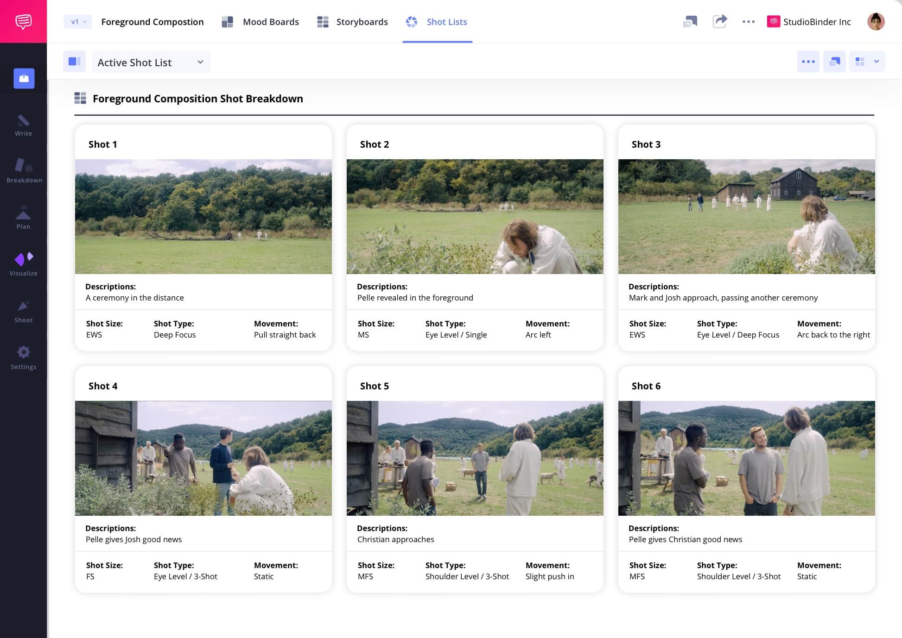Screen dimensions: 902x638
Task: Select the Breakdown tool in the sidebar
Action: click(x=23, y=171)
